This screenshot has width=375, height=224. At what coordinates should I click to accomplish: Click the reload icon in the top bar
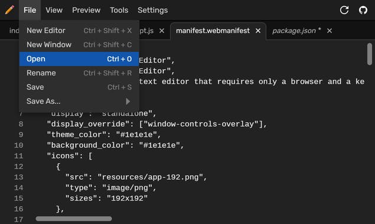344,10
